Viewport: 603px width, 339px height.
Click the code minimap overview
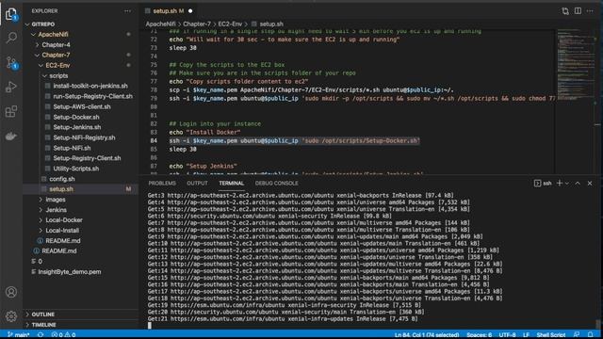click(x=576, y=65)
